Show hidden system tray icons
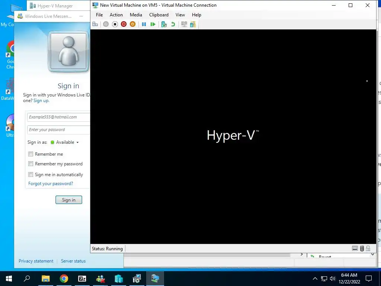The image size is (381, 286). [x=315, y=279]
